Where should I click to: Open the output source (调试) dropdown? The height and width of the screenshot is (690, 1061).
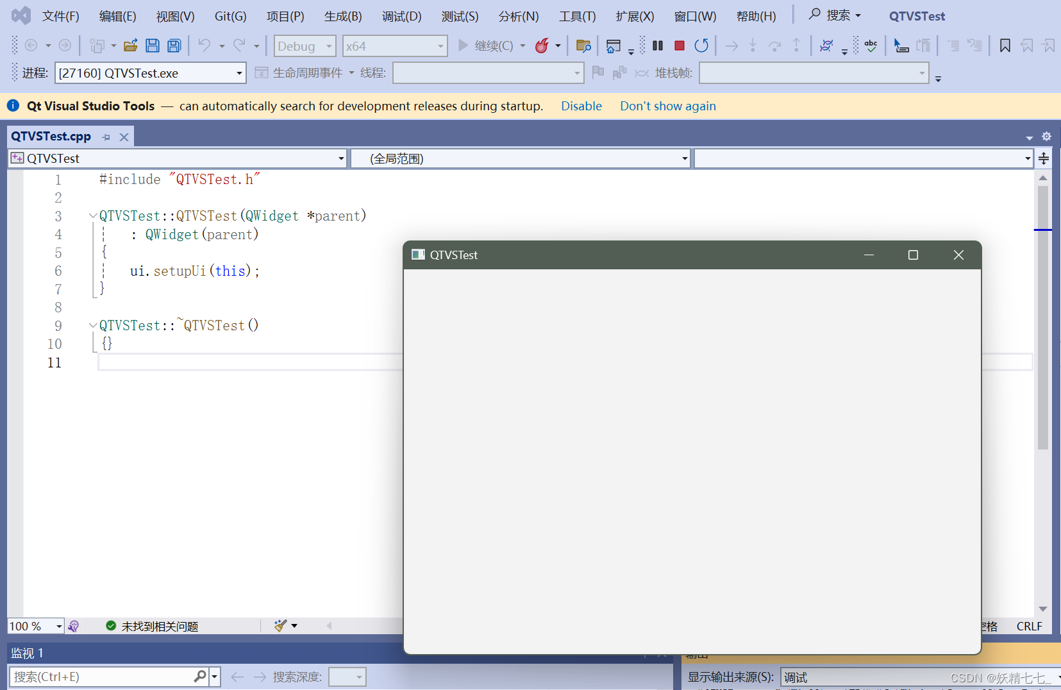(921, 677)
